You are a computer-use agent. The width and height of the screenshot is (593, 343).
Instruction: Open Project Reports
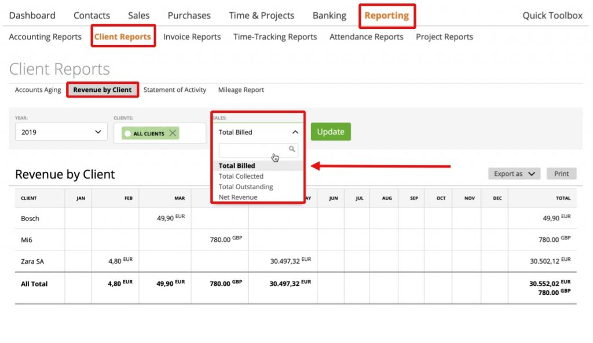[444, 36]
